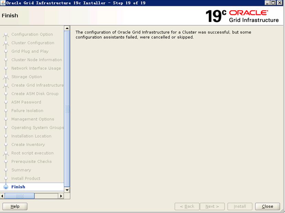The height and width of the screenshot is (213, 285).
Task: Select Management Options step
Action: [33, 119]
